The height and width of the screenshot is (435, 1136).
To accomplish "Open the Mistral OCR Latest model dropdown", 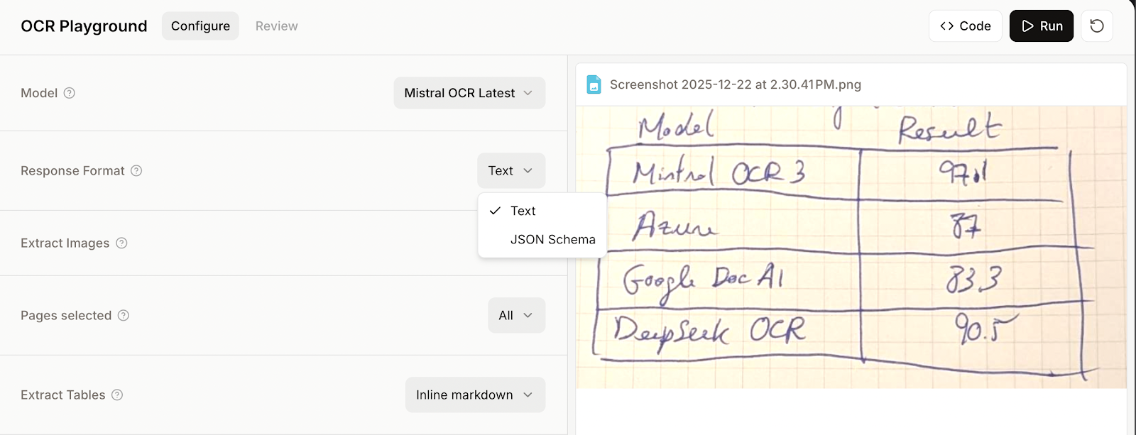I will (469, 93).
